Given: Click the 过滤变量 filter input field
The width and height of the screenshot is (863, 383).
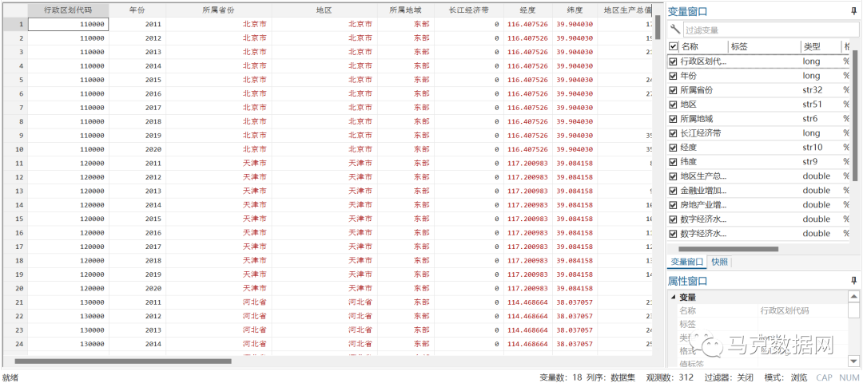Looking at the screenshot, I should point(770,30).
